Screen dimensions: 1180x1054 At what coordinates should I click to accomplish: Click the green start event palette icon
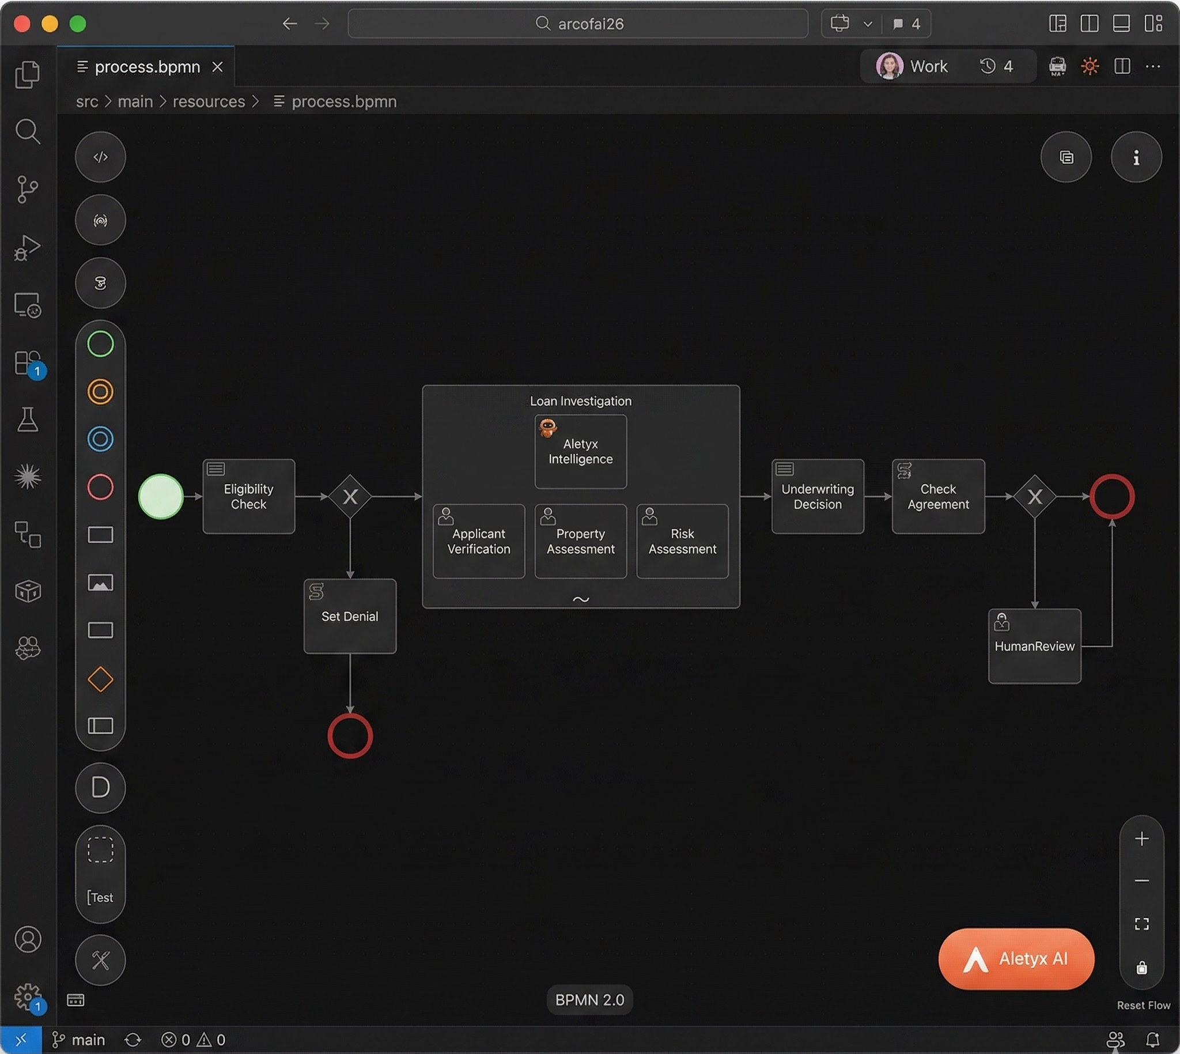100,344
